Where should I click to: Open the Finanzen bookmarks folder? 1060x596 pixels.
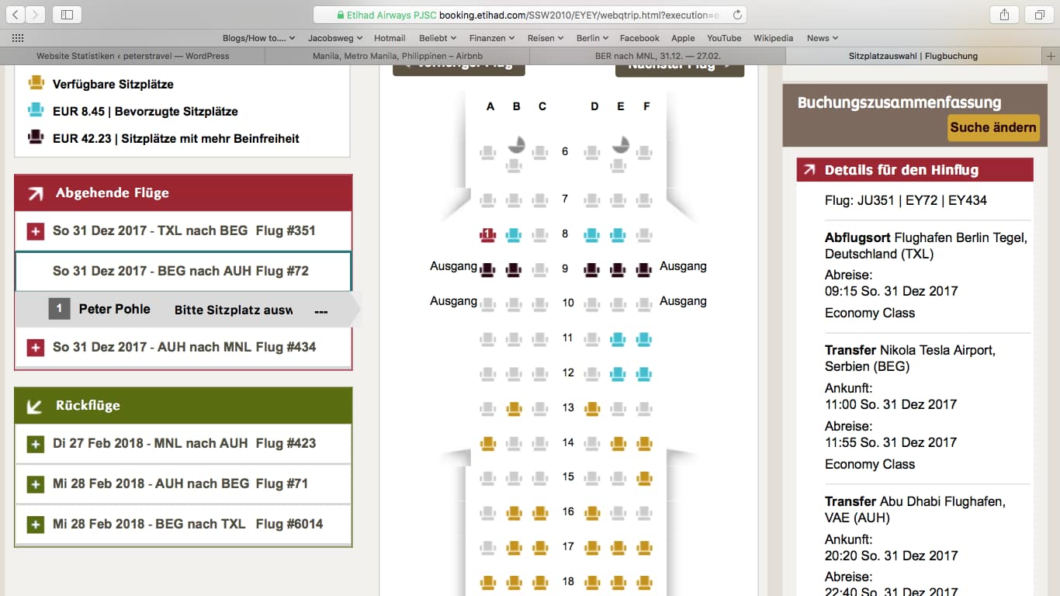click(x=492, y=38)
